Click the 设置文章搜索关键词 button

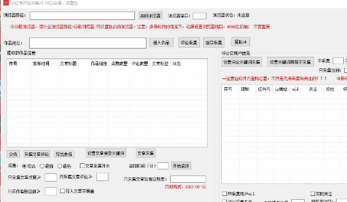106,153
